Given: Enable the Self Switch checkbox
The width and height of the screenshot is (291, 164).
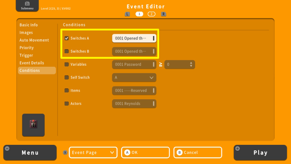Looking at the screenshot, I should tap(67, 78).
